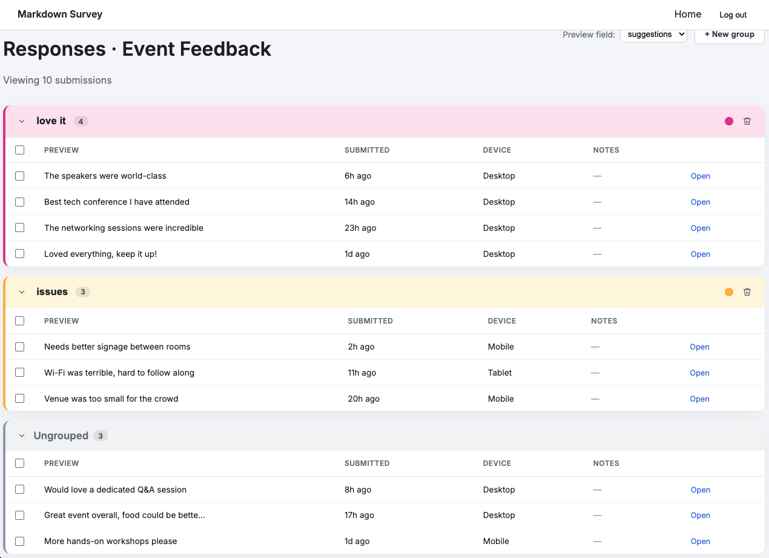The image size is (769, 558).
Task: Check the "Wi-Fi was terrible" row checkbox
Action: (19, 373)
